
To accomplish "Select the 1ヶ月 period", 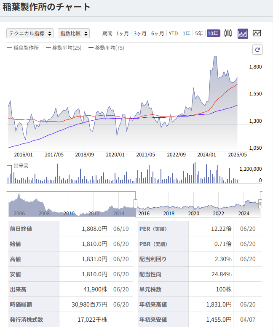I will pyautogui.click(x=123, y=34).
